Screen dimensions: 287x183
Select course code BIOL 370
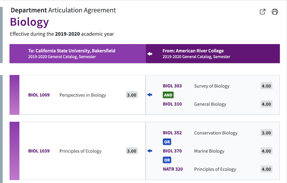point(172,151)
